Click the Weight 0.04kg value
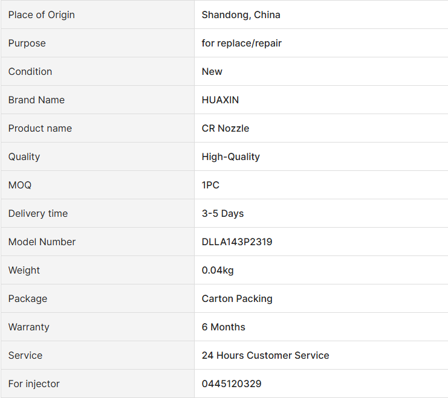The image size is (448, 398). tap(218, 270)
